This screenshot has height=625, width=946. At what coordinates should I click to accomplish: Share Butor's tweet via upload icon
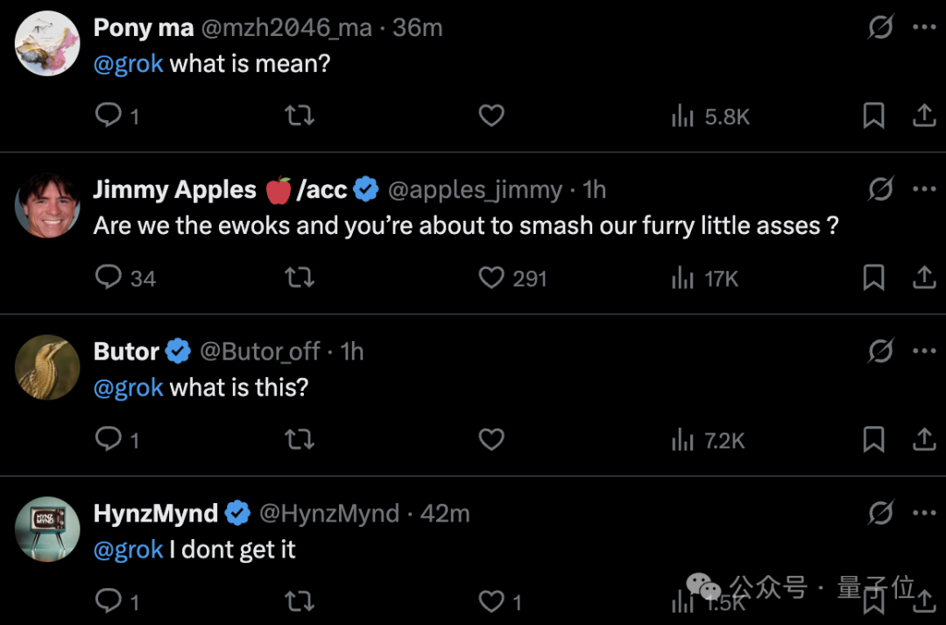pyautogui.click(x=924, y=439)
